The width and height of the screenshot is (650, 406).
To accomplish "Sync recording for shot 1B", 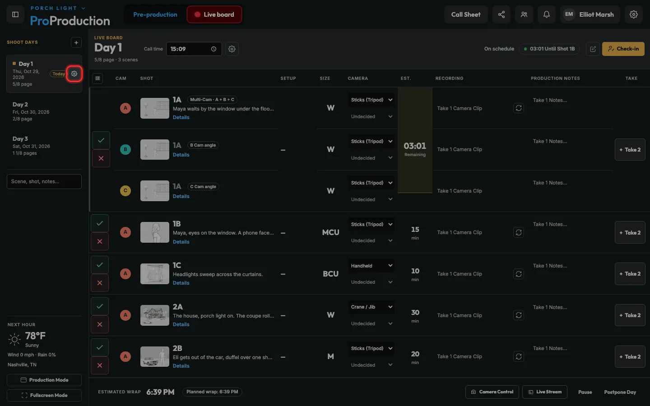I will pyautogui.click(x=519, y=232).
